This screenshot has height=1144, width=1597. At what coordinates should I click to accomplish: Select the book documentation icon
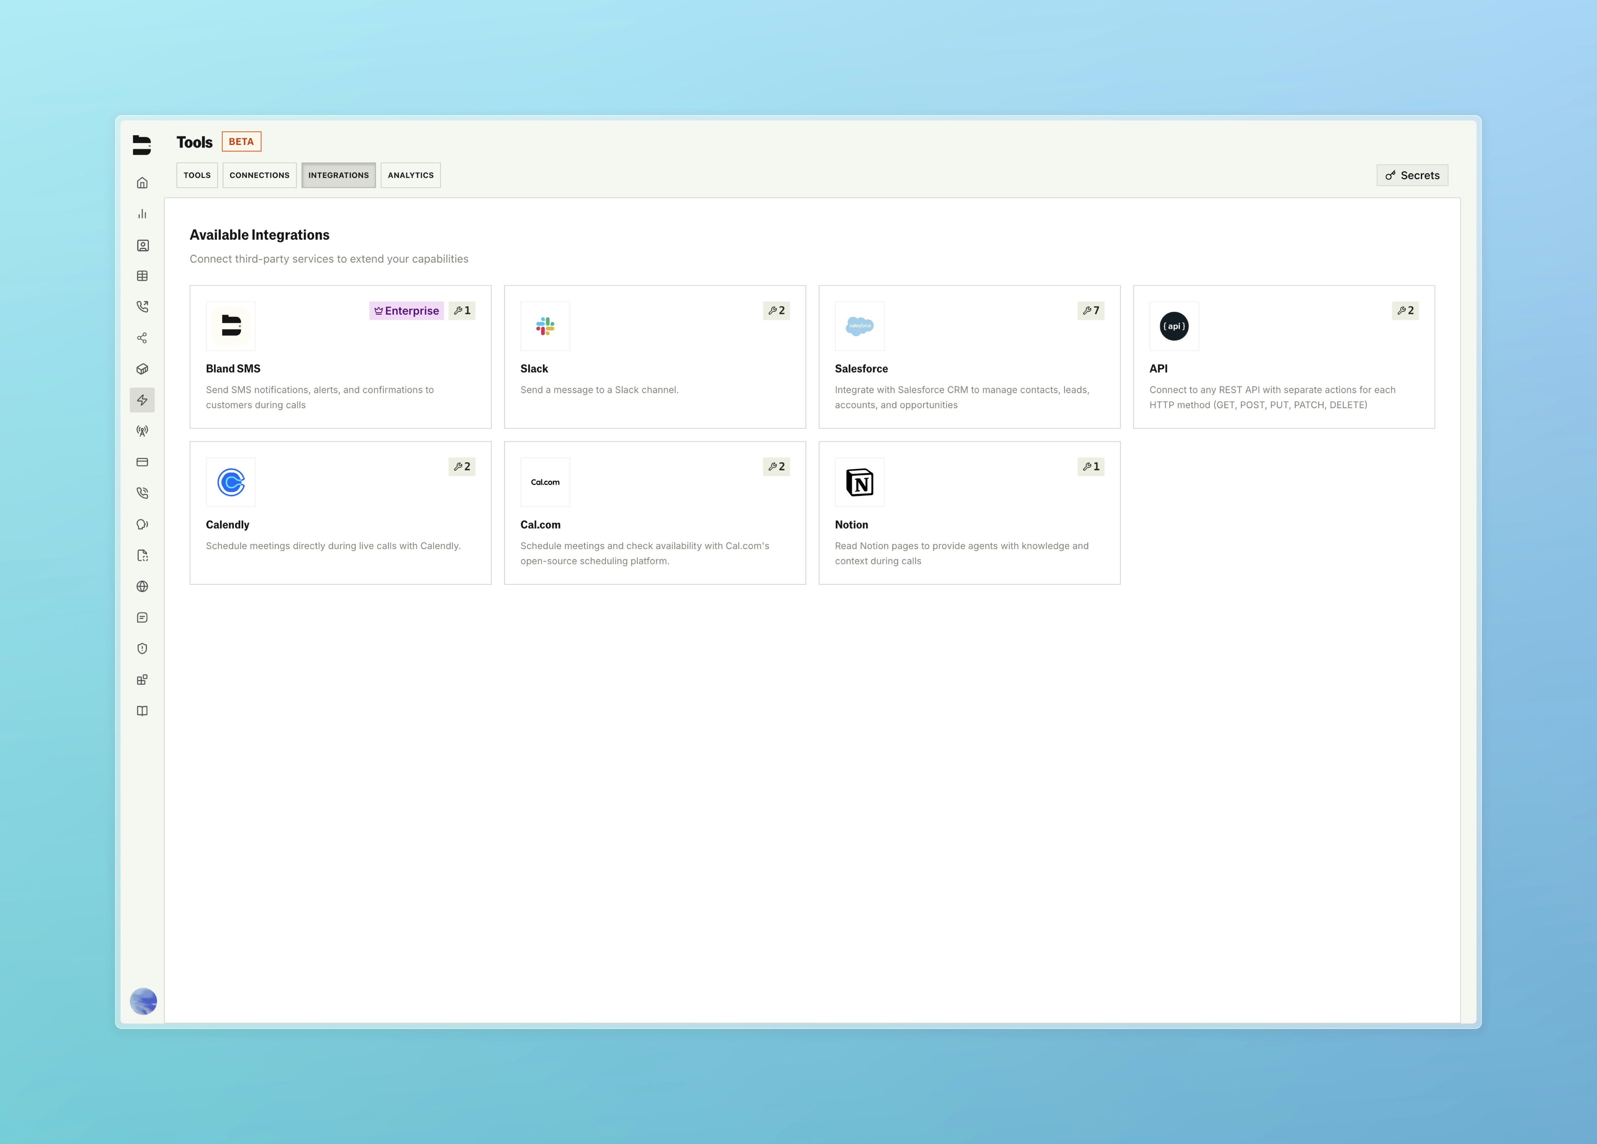click(x=143, y=710)
